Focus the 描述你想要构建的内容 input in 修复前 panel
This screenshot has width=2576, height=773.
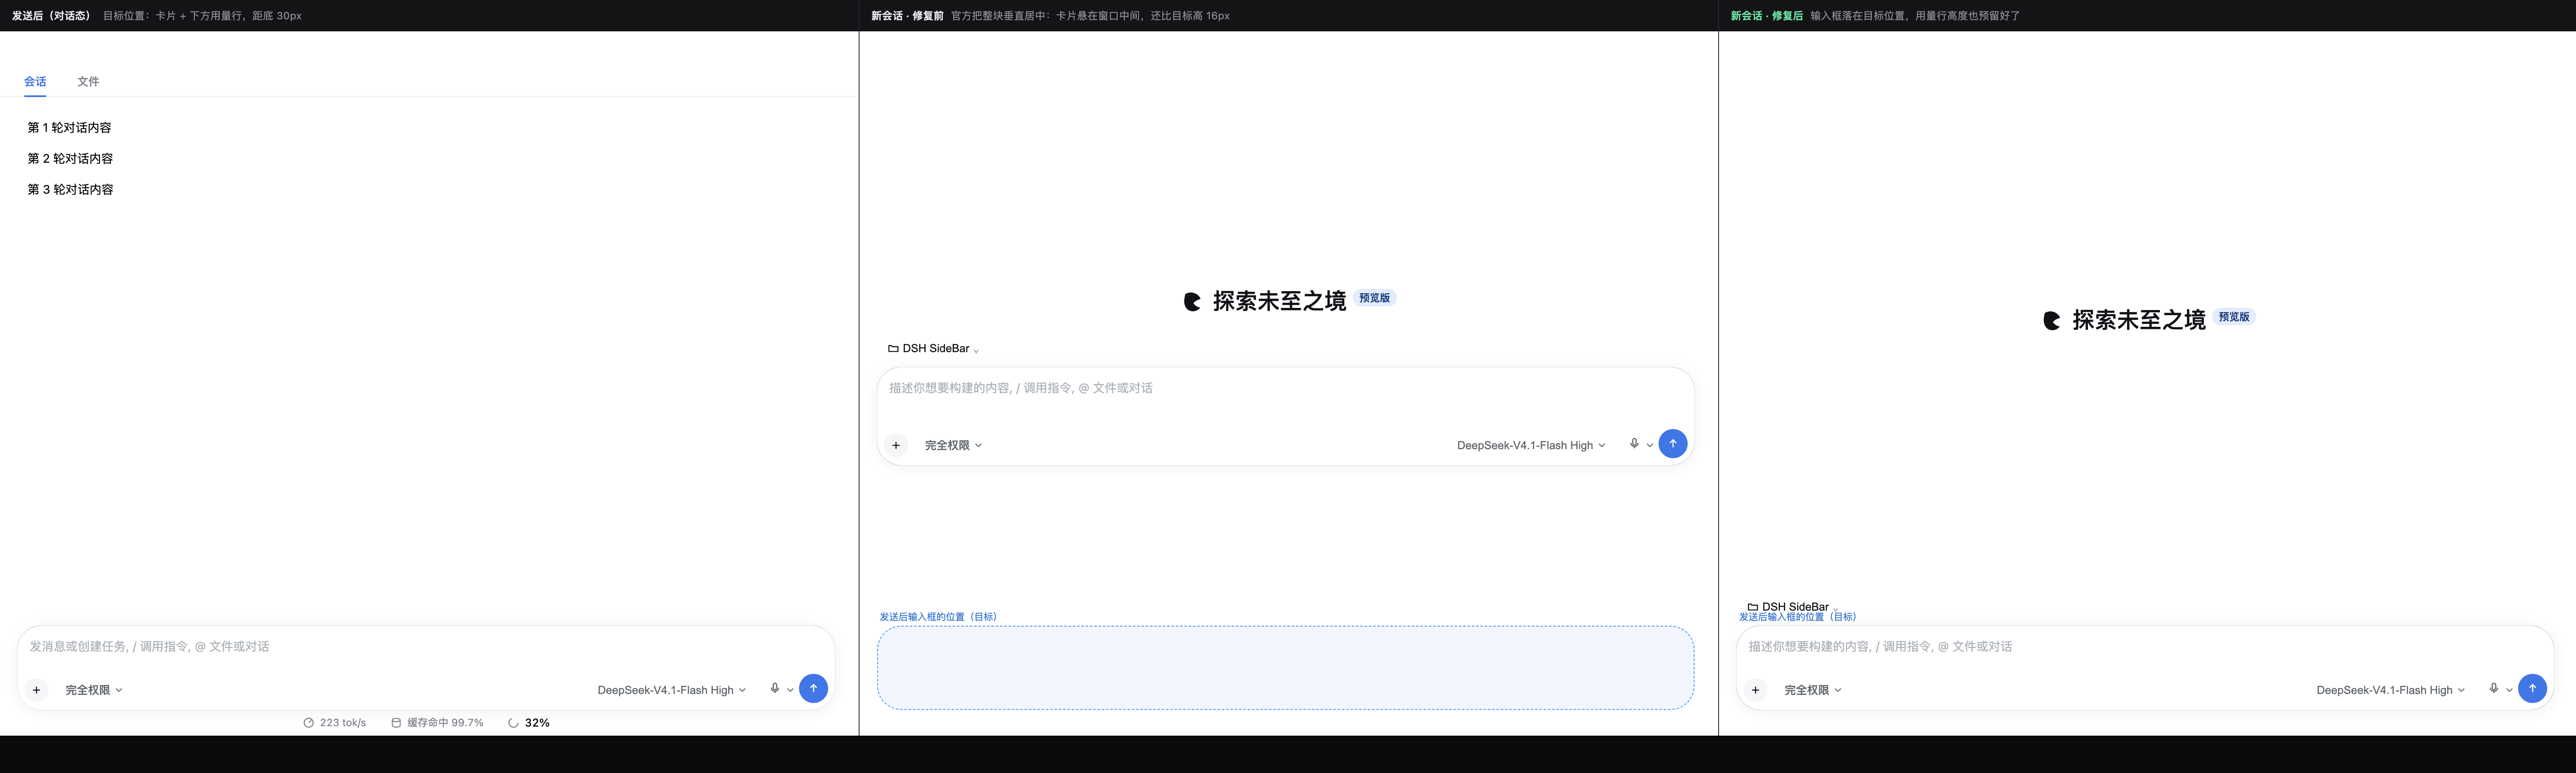[1286, 388]
